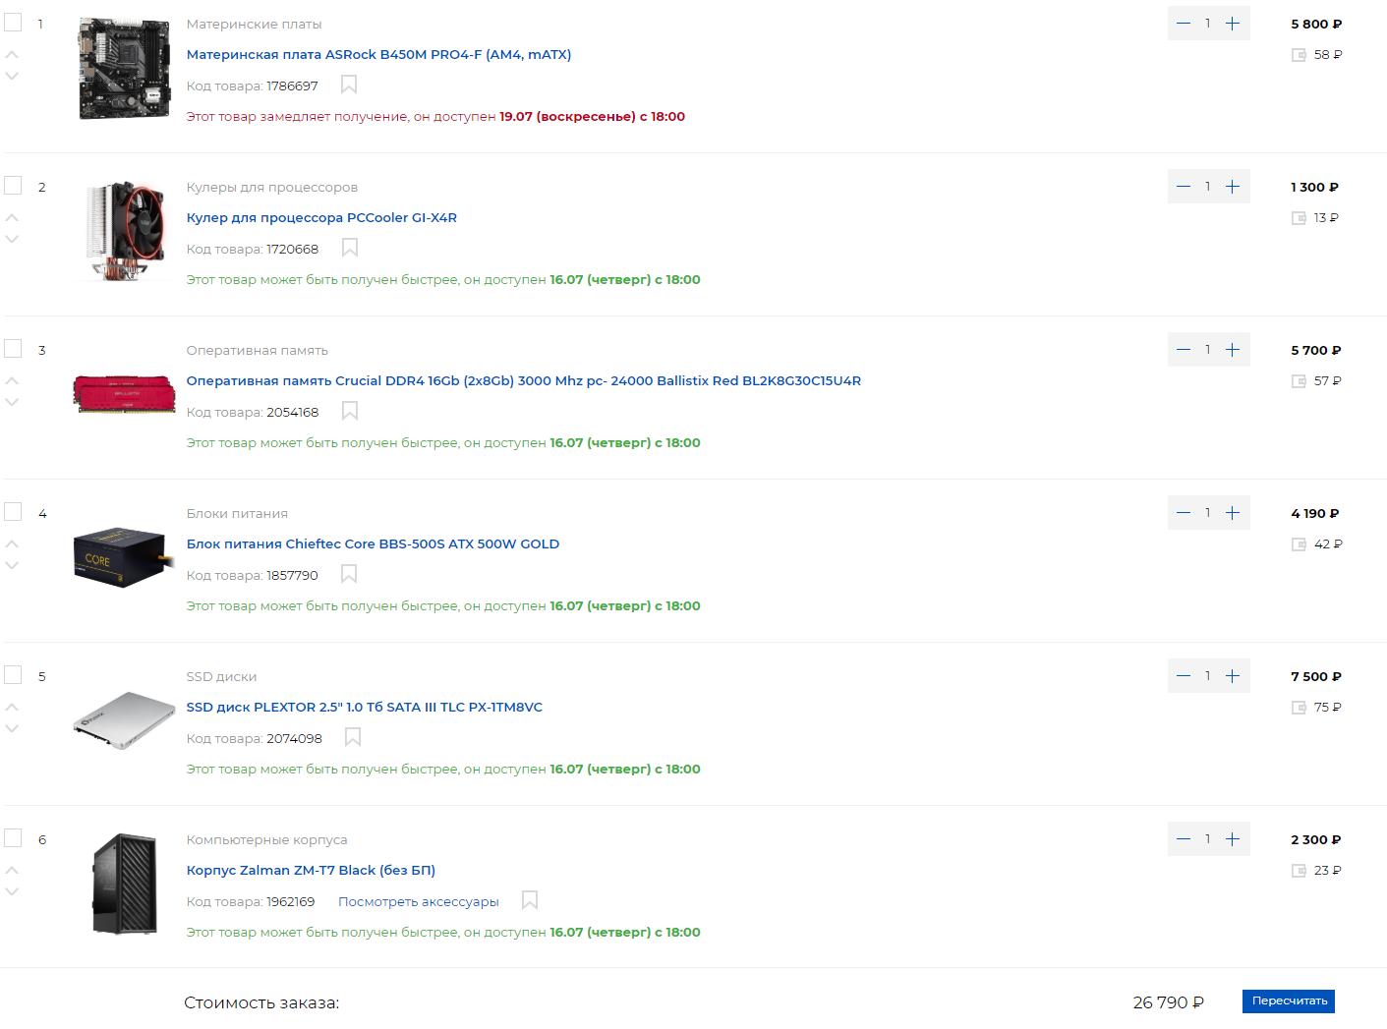Open the PLEXTOR SSD thumbnail image
1387x1029 pixels.
coord(124,720)
